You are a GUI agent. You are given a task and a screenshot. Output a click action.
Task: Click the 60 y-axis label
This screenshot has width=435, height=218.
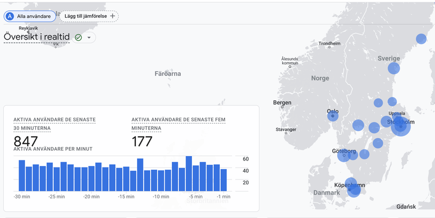click(x=246, y=159)
